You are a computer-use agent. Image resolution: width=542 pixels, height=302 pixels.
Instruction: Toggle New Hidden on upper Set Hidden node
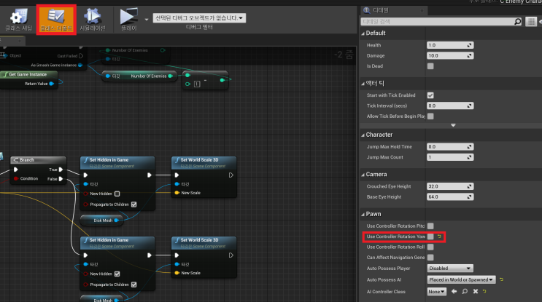point(117,194)
